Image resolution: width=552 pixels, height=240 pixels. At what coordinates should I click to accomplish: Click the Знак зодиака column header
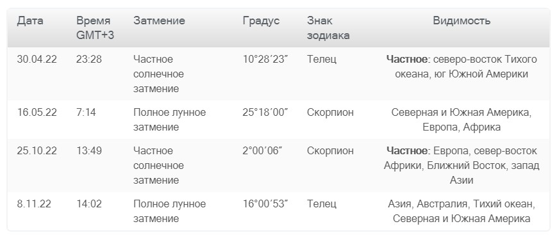pos(328,28)
